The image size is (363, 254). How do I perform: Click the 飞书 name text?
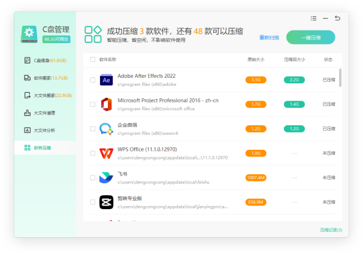[x=122, y=174]
